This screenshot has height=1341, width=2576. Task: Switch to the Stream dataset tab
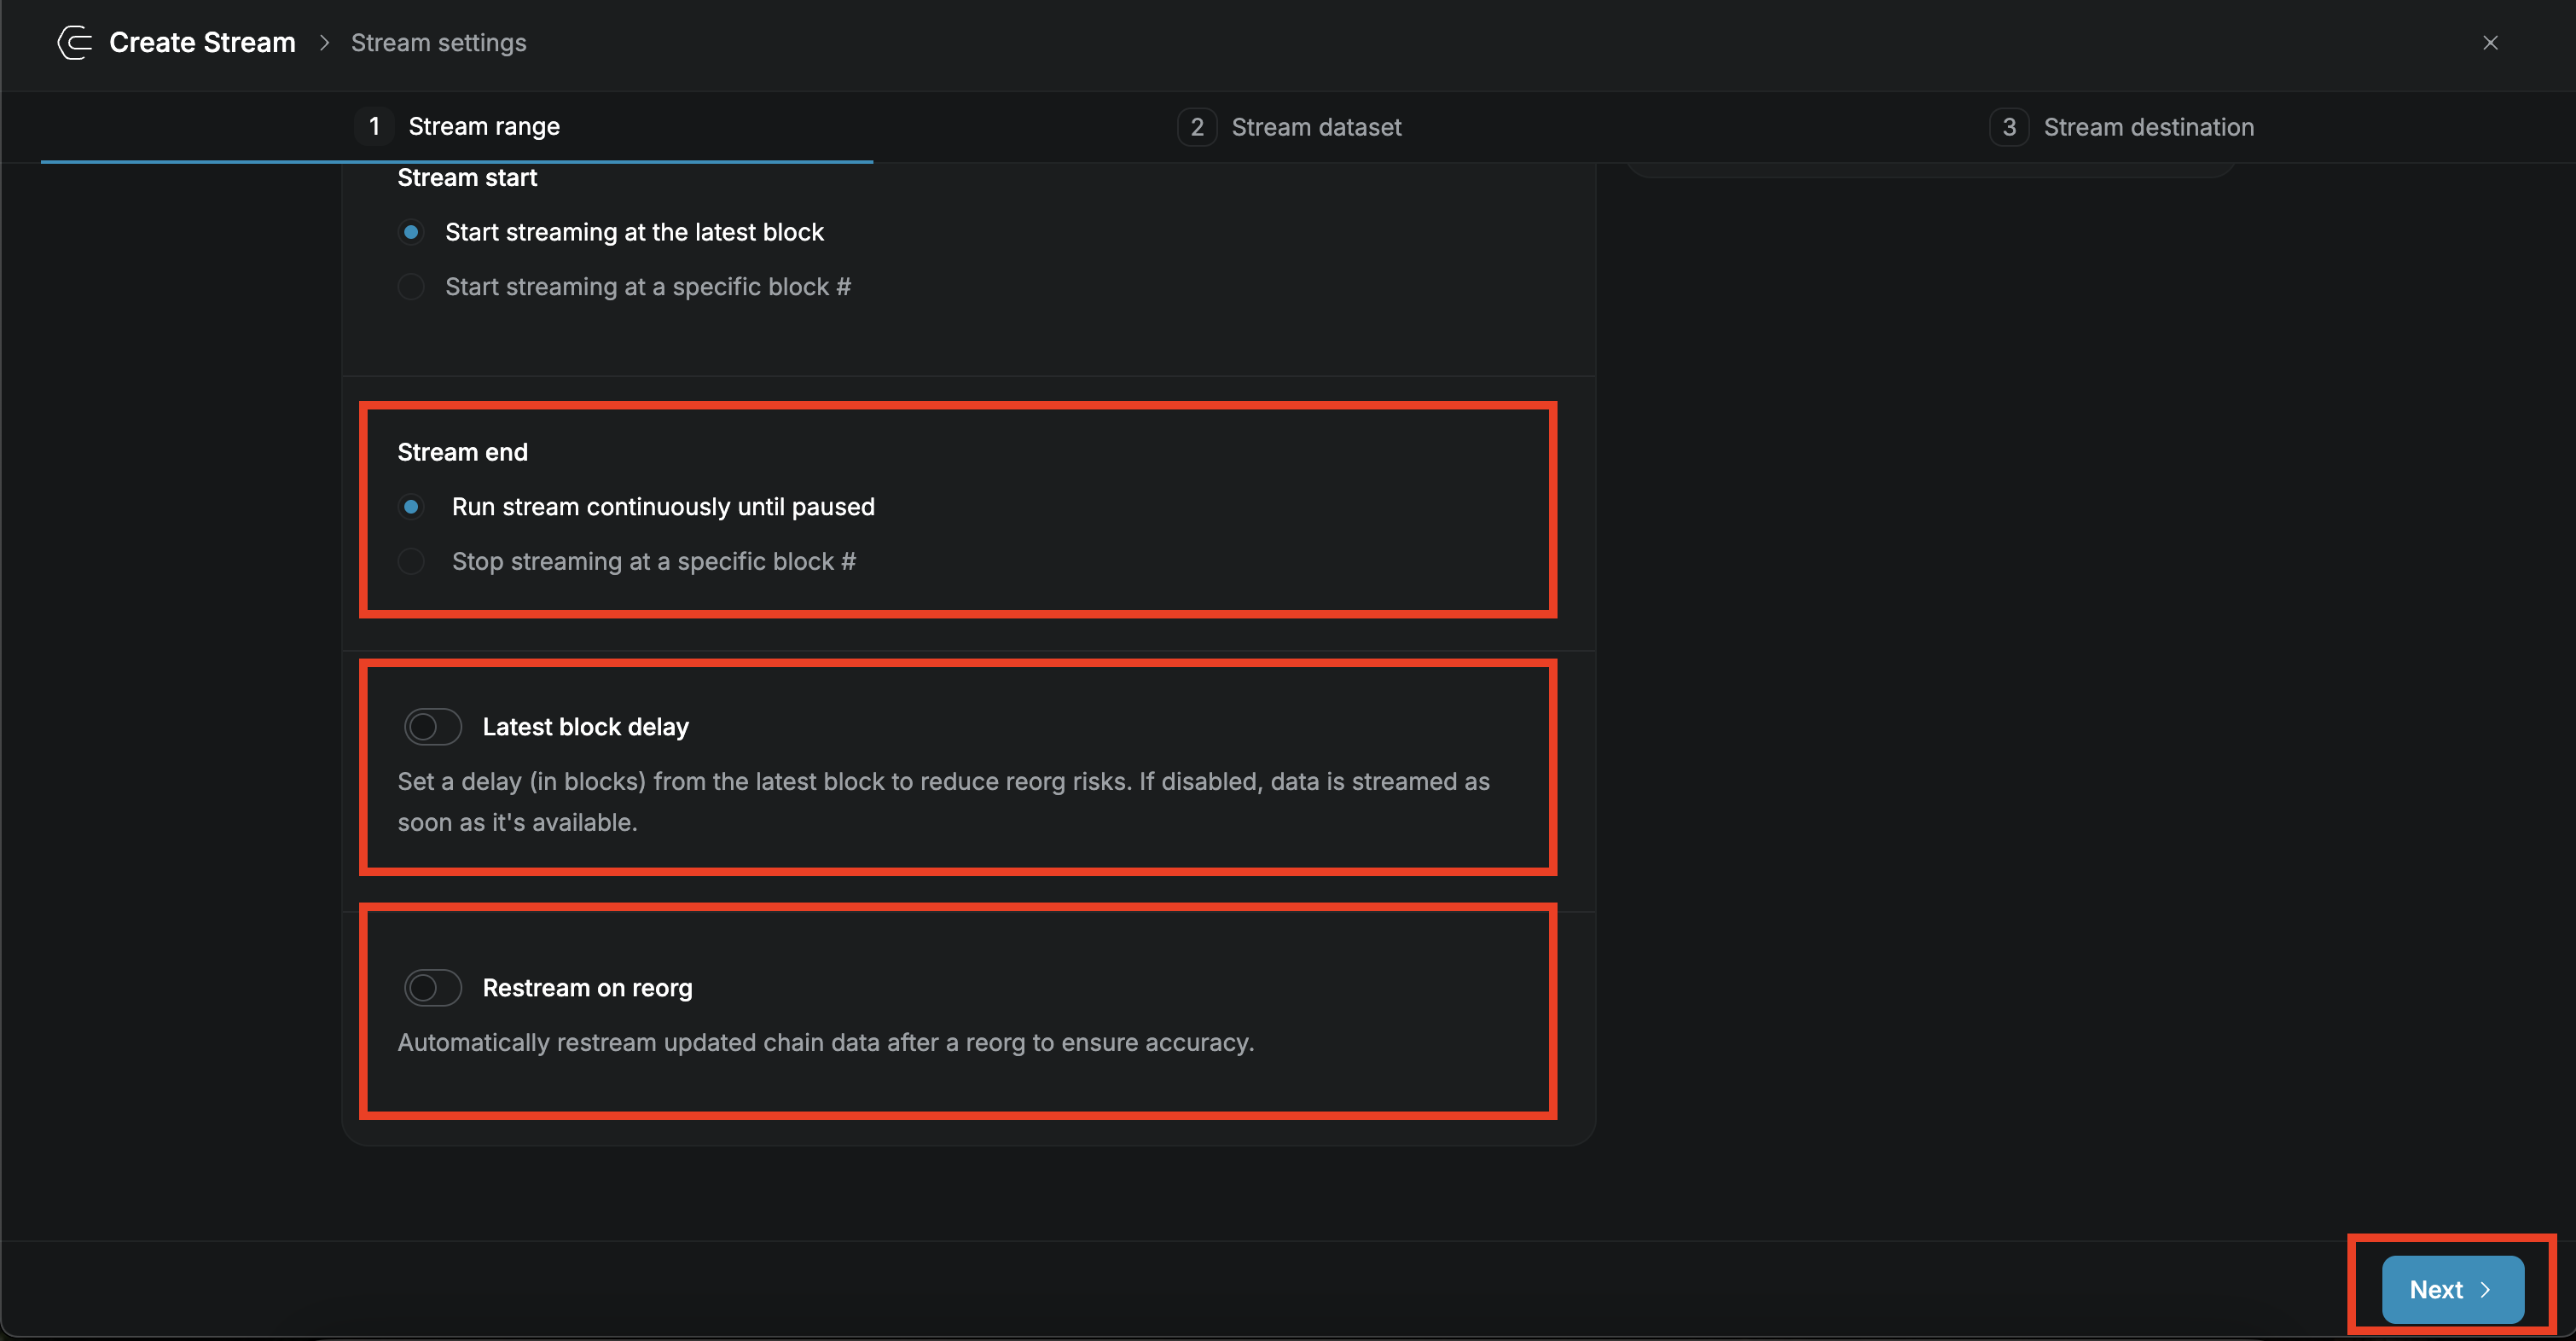[x=1316, y=126]
